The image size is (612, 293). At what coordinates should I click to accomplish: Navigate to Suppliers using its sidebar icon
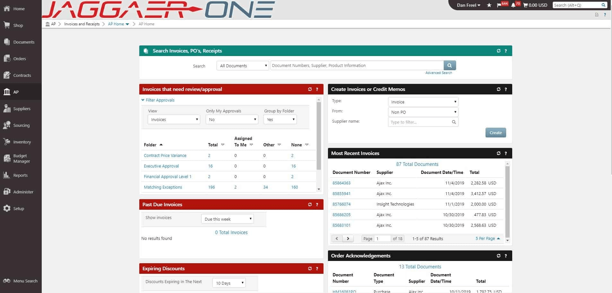coord(22,109)
